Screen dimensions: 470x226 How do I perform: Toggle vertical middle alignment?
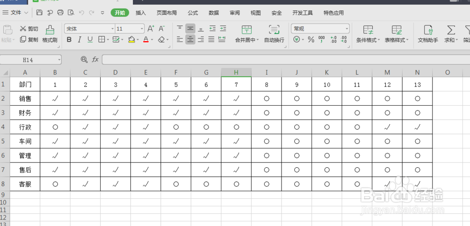pos(190,29)
